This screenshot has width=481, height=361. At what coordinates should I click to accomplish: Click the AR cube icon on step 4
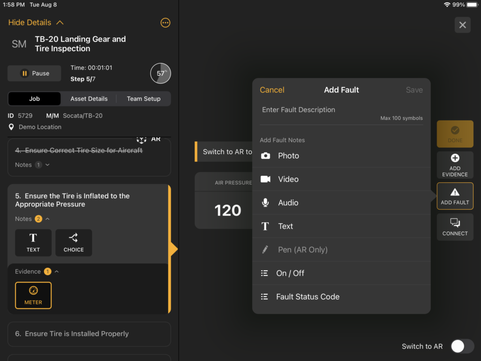click(x=141, y=140)
